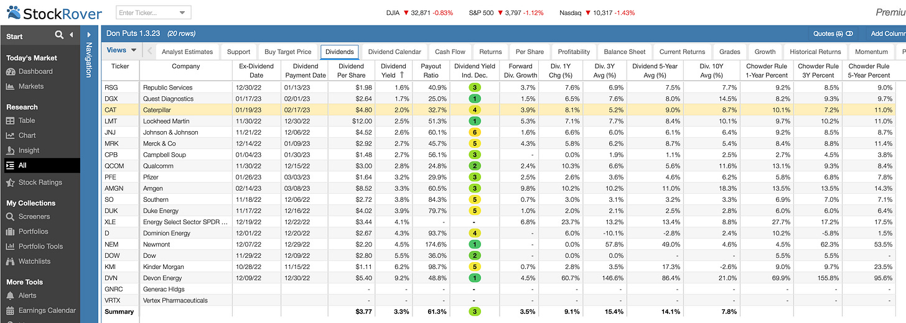Toggle the Quotes switch

coord(849,34)
